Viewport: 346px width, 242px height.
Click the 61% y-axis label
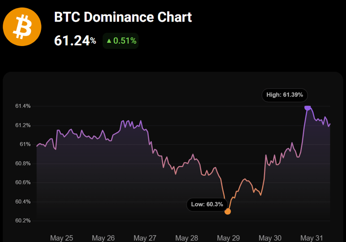(24, 144)
